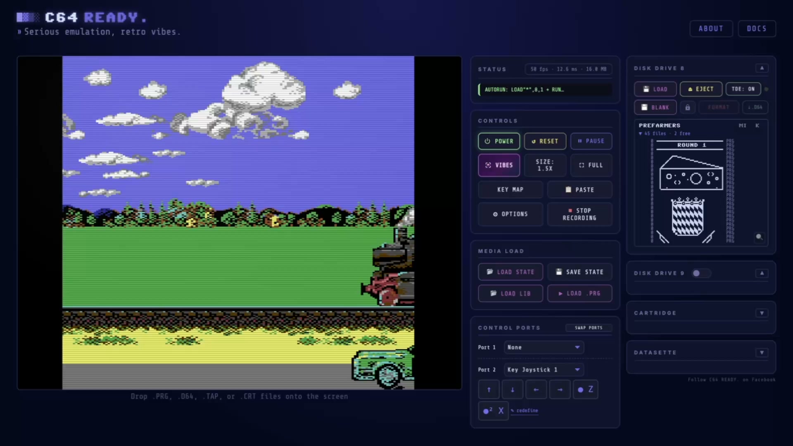Open the ABOUT page

[711, 28]
